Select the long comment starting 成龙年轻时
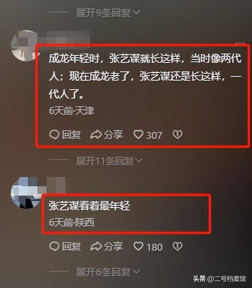 (145, 76)
